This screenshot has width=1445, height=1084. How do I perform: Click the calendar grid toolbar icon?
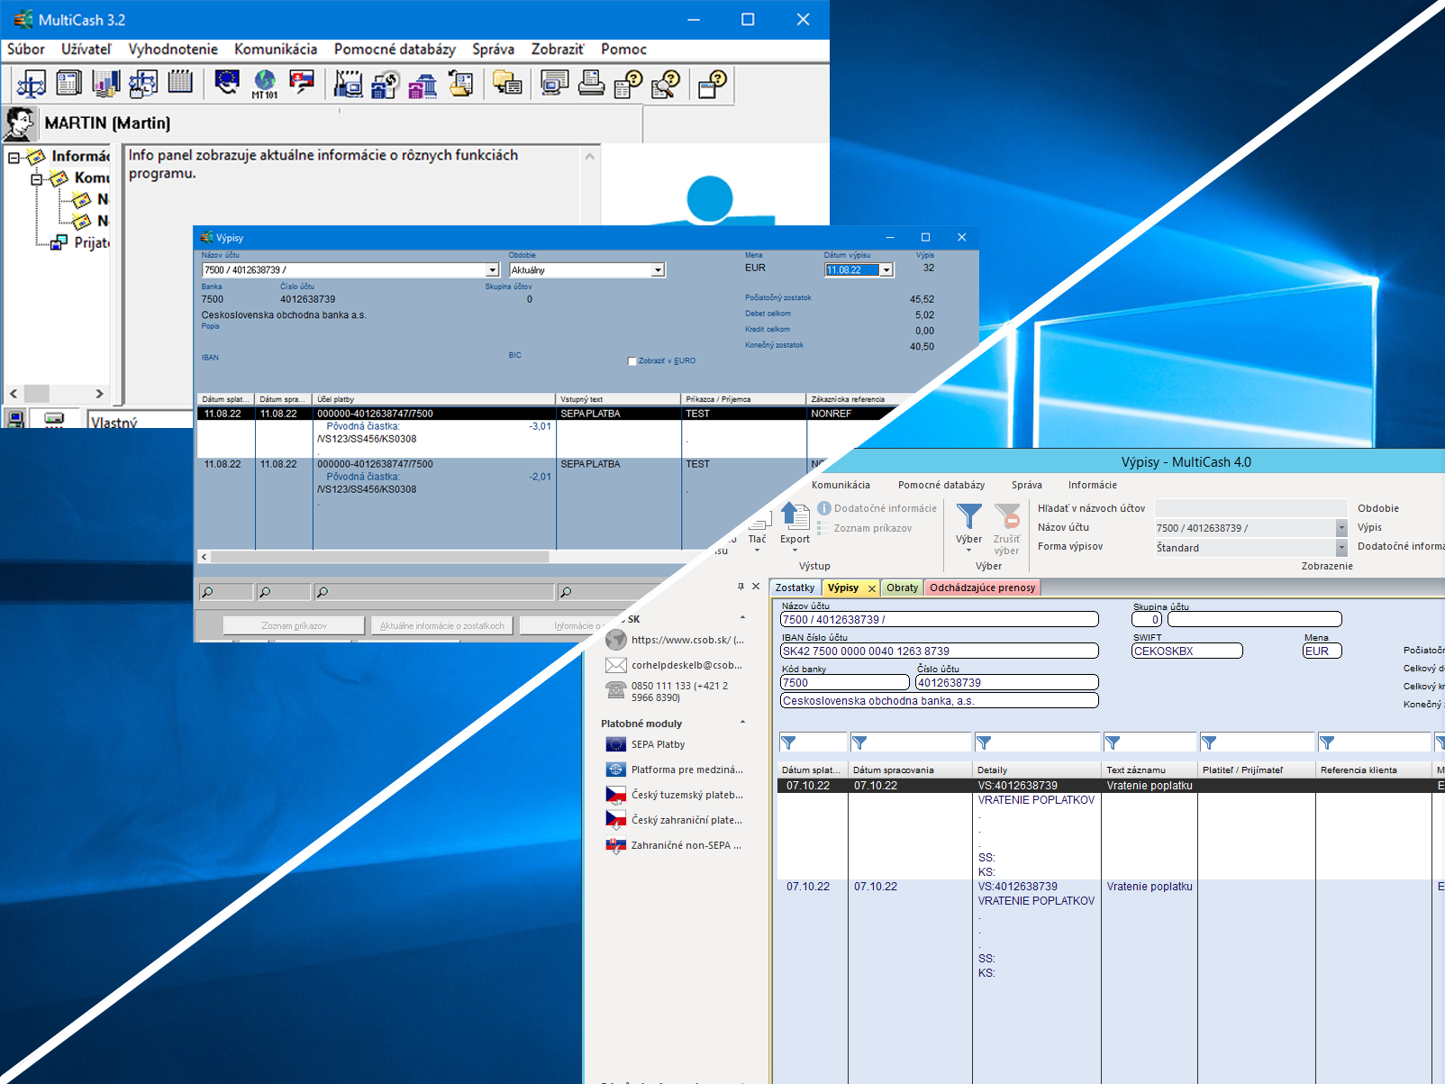click(x=180, y=82)
